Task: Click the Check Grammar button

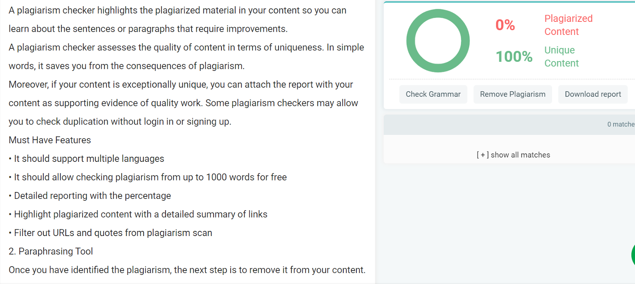Action: coord(433,94)
